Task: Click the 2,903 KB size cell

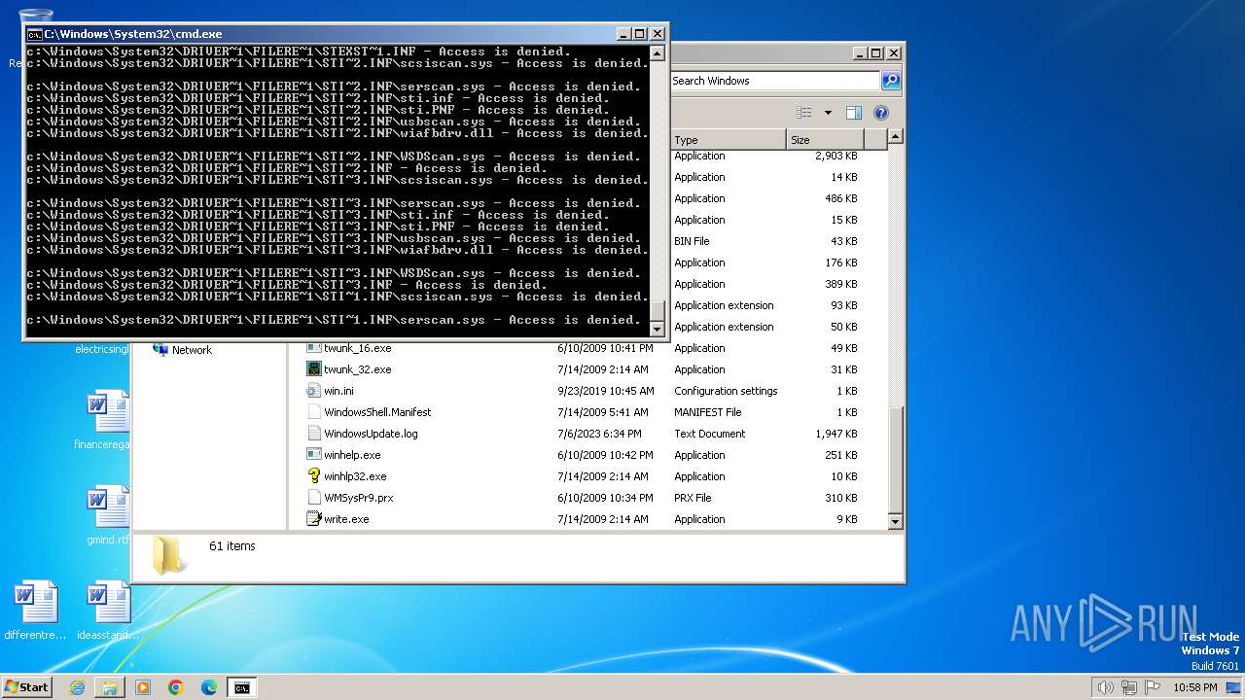Action: click(836, 156)
